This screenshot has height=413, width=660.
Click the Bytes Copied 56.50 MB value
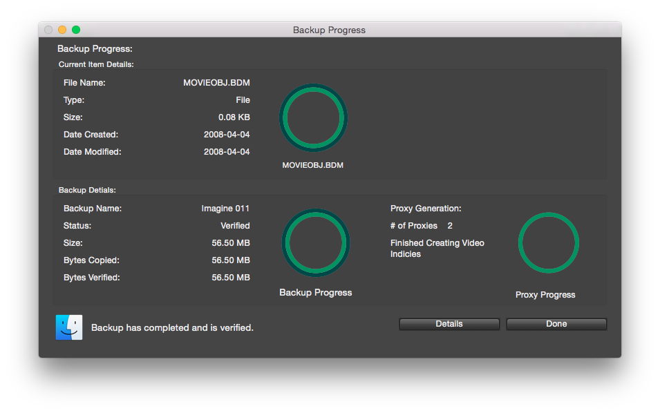click(231, 260)
